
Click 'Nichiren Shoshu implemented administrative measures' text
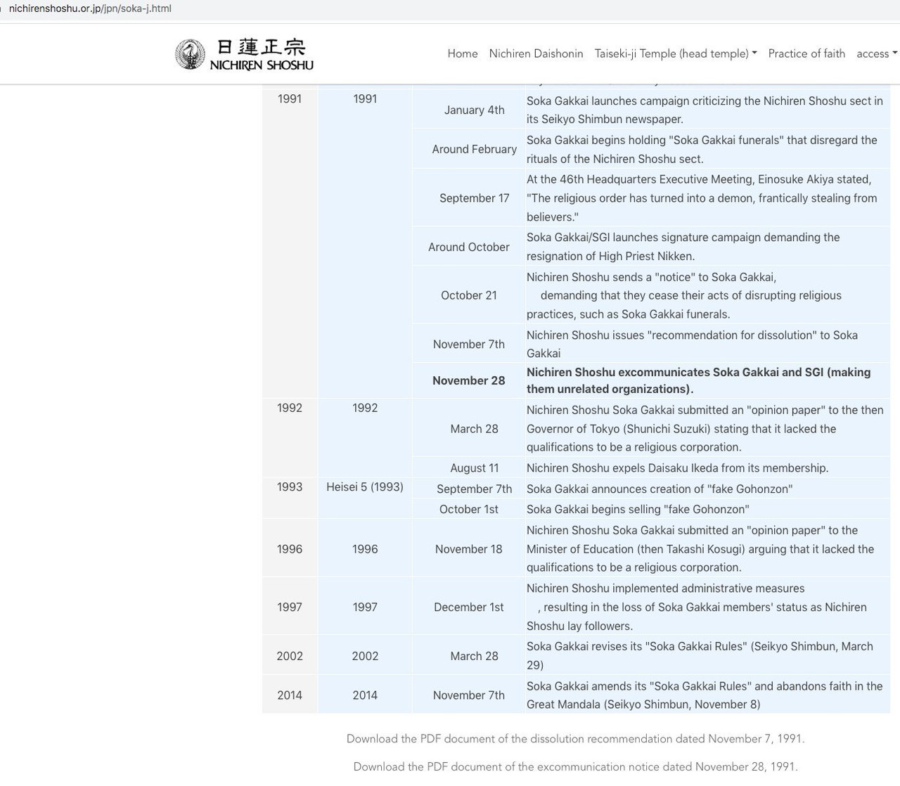pos(697,607)
